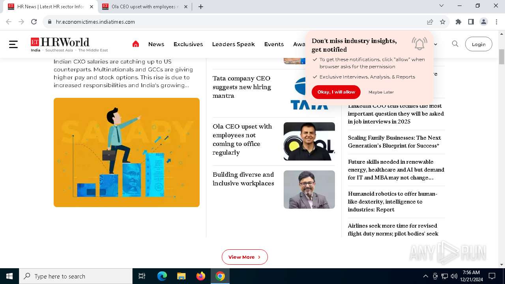Open Task View in taskbar
Screen dimensions: 505x284
coord(142,276)
